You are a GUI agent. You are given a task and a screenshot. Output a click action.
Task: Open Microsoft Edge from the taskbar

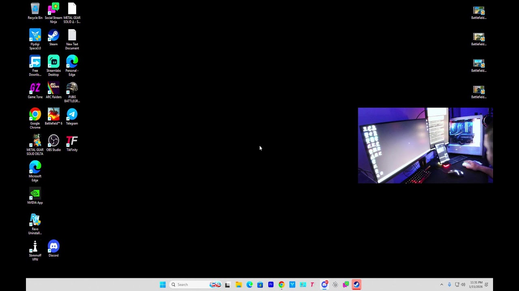(249, 285)
